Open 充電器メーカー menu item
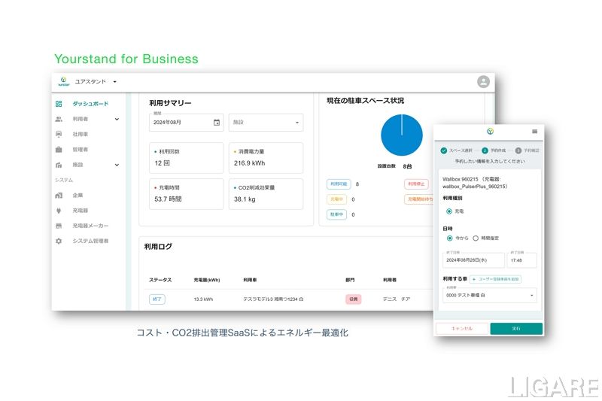The height and width of the screenshot is (401, 602). pos(90,226)
